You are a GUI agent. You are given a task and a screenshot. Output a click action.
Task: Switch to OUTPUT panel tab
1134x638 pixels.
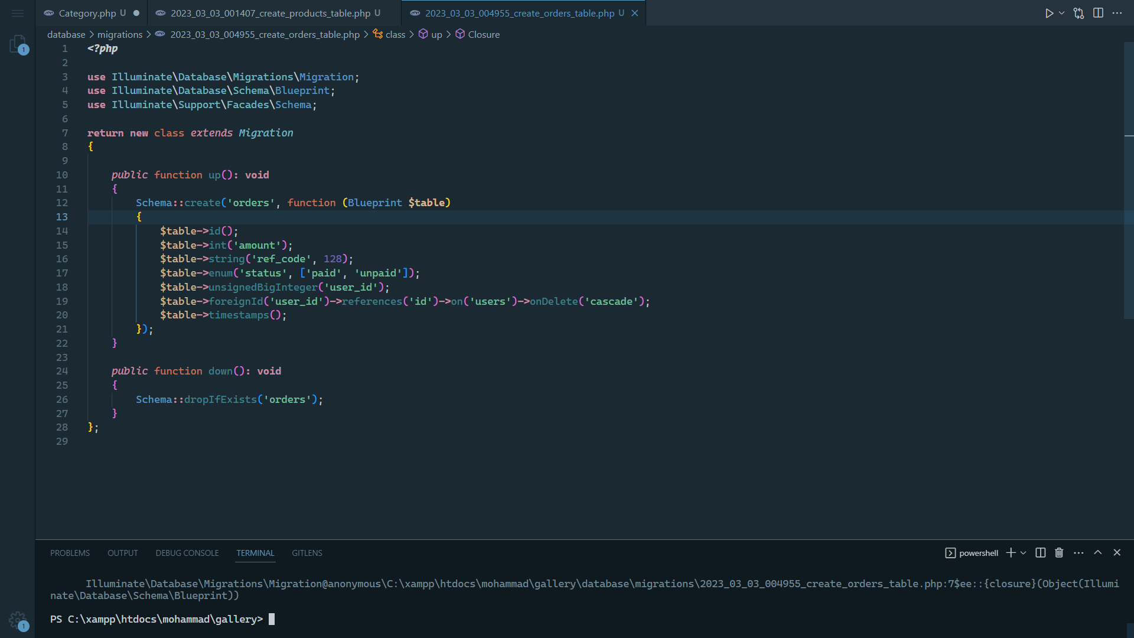(x=123, y=553)
